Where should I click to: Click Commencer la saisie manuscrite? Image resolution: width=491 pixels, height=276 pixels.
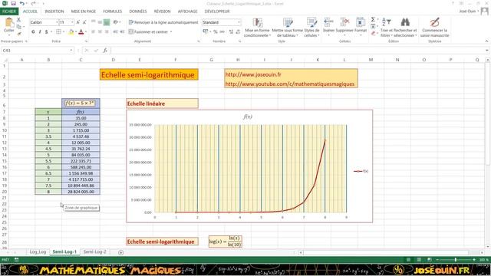tap(435, 28)
